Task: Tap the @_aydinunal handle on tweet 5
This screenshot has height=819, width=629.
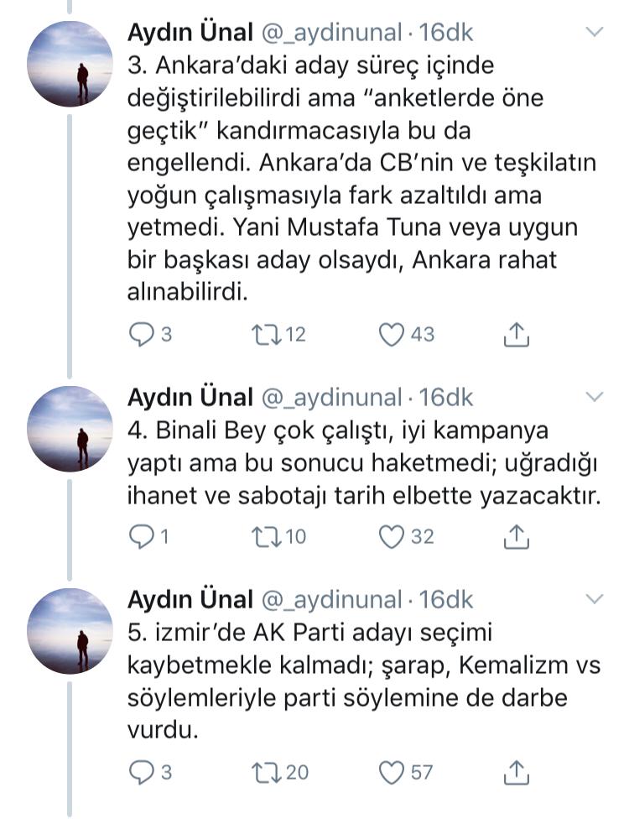Action: click(332, 599)
